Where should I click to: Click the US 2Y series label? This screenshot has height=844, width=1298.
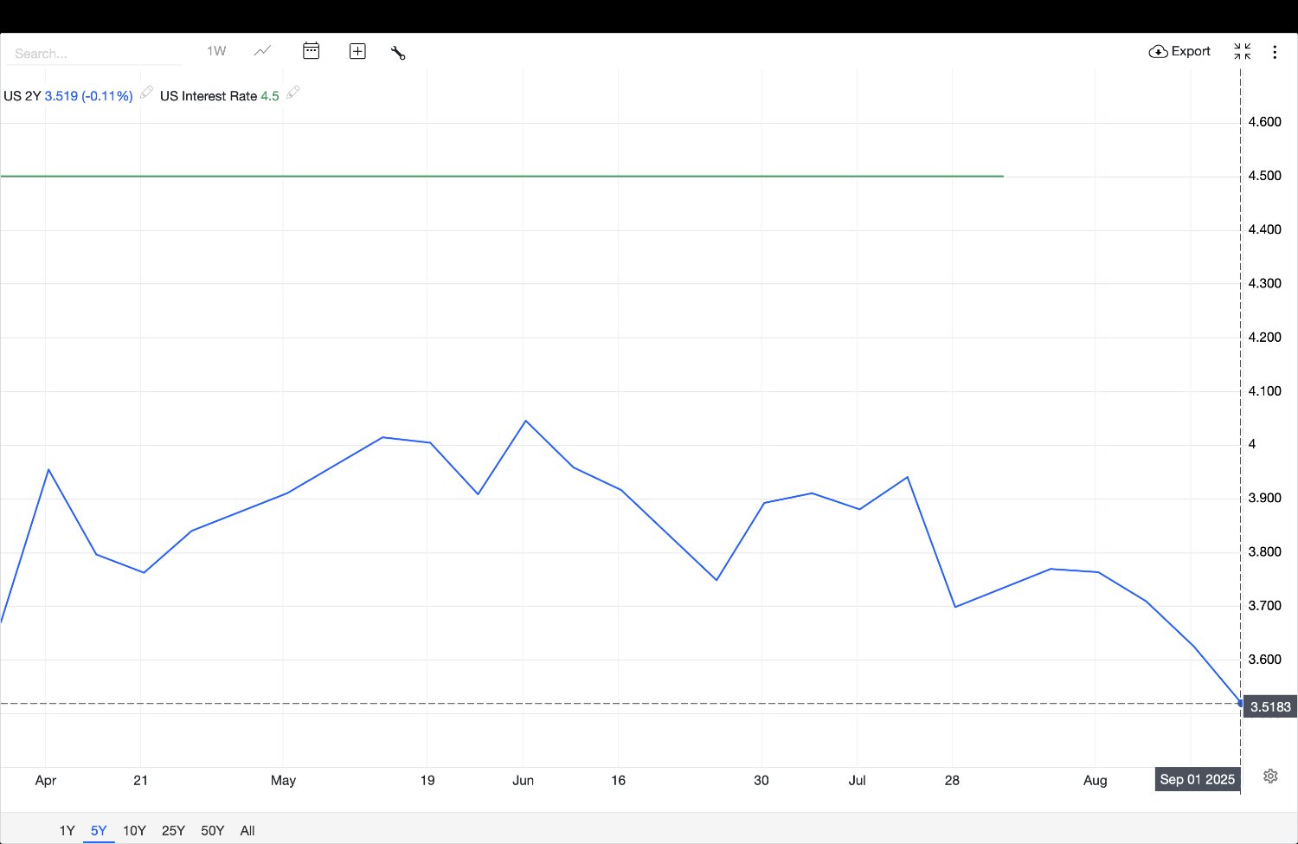point(22,96)
